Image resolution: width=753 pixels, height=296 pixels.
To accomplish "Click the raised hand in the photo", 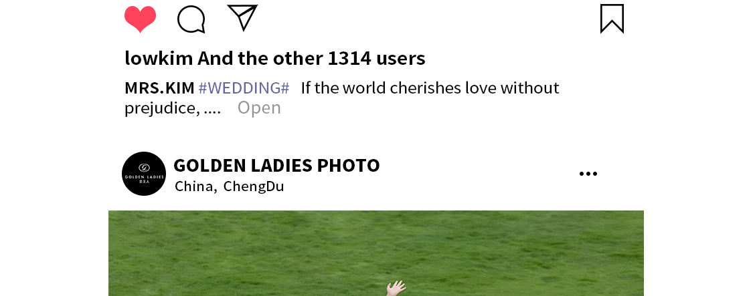I will tap(396, 289).
